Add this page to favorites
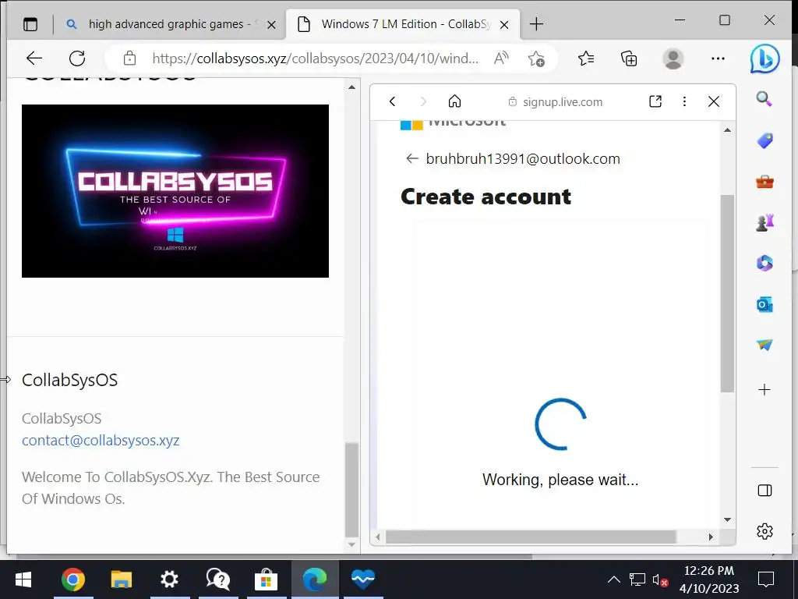 click(x=536, y=58)
